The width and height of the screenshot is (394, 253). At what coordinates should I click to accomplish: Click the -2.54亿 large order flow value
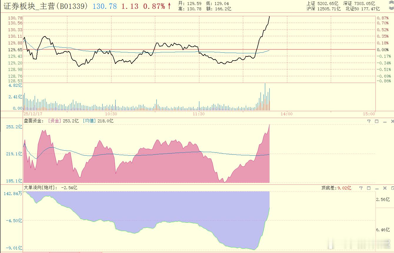tap(69, 187)
